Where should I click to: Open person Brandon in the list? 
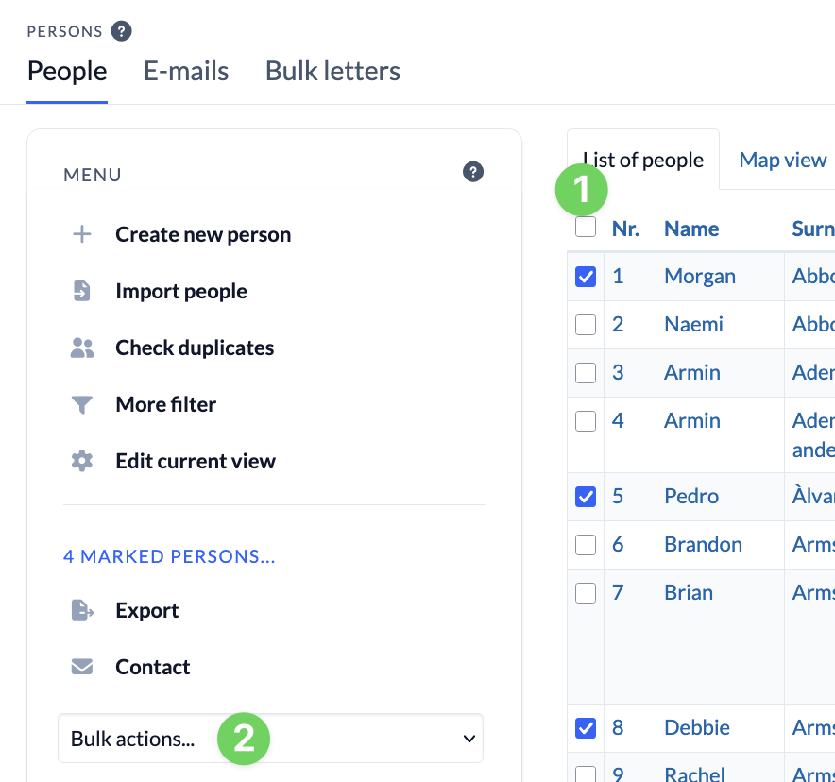coord(703,544)
